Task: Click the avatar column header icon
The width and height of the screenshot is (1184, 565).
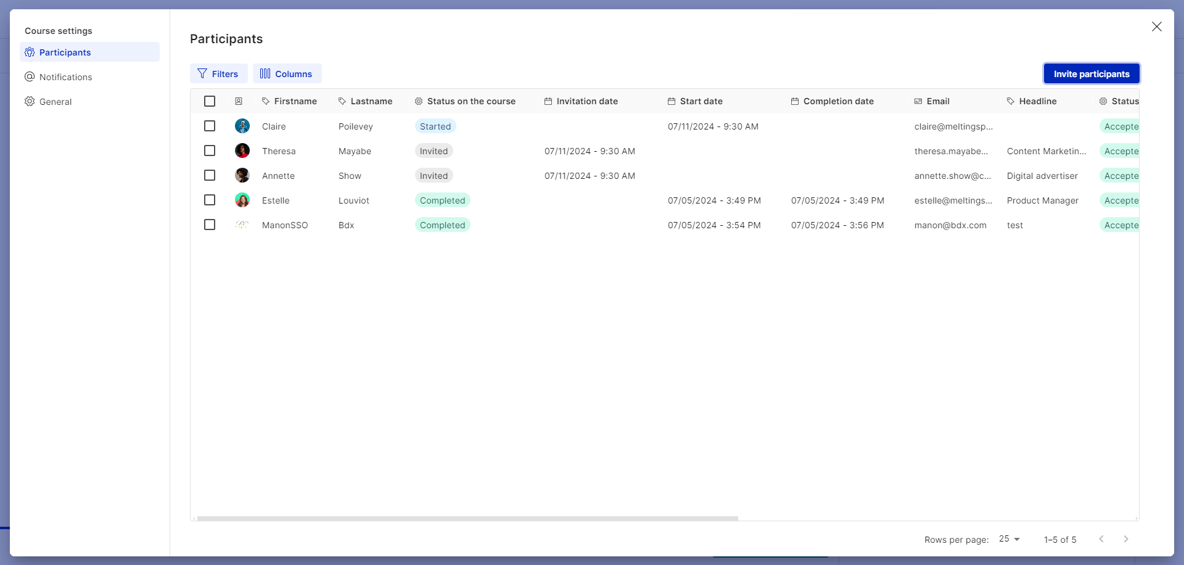Action: [239, 101]
